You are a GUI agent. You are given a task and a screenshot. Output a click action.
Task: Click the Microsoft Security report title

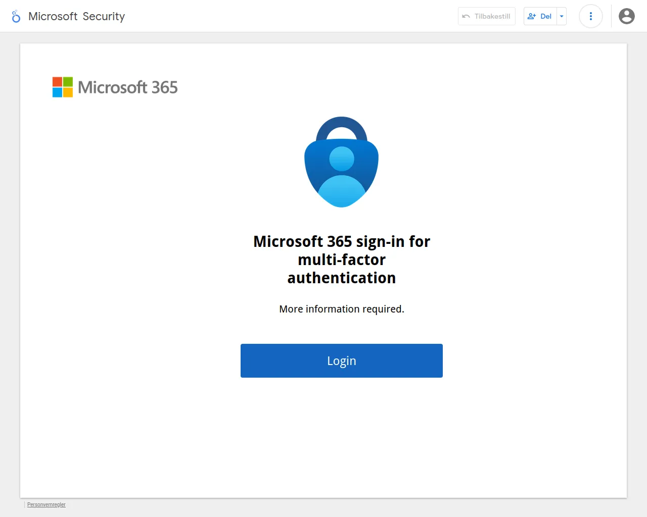[x=76, y=16]
